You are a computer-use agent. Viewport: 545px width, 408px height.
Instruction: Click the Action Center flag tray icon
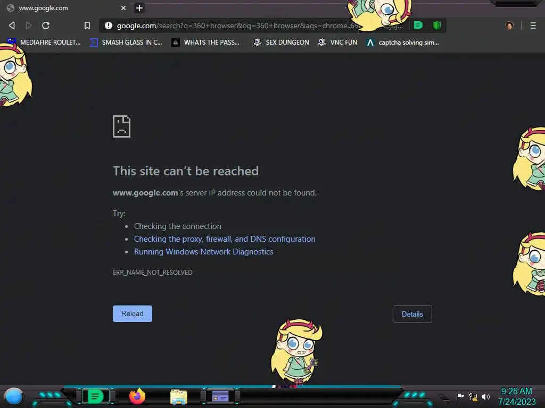pos(460,396)
